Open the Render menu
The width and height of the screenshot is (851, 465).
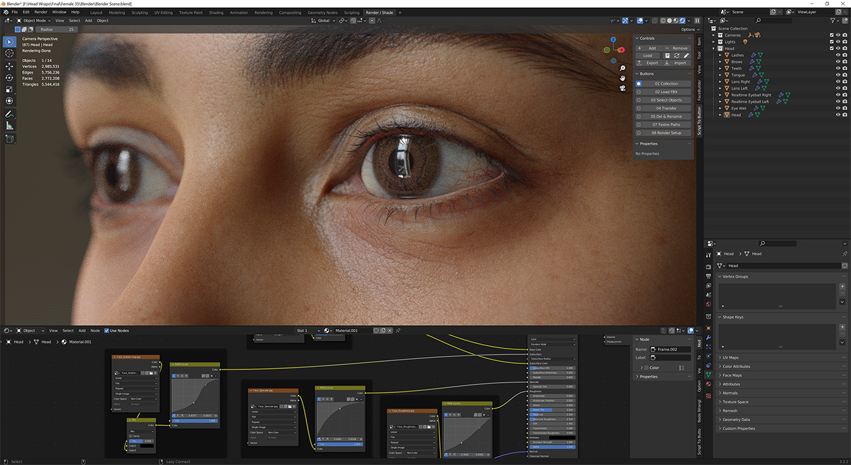[39, 12]
